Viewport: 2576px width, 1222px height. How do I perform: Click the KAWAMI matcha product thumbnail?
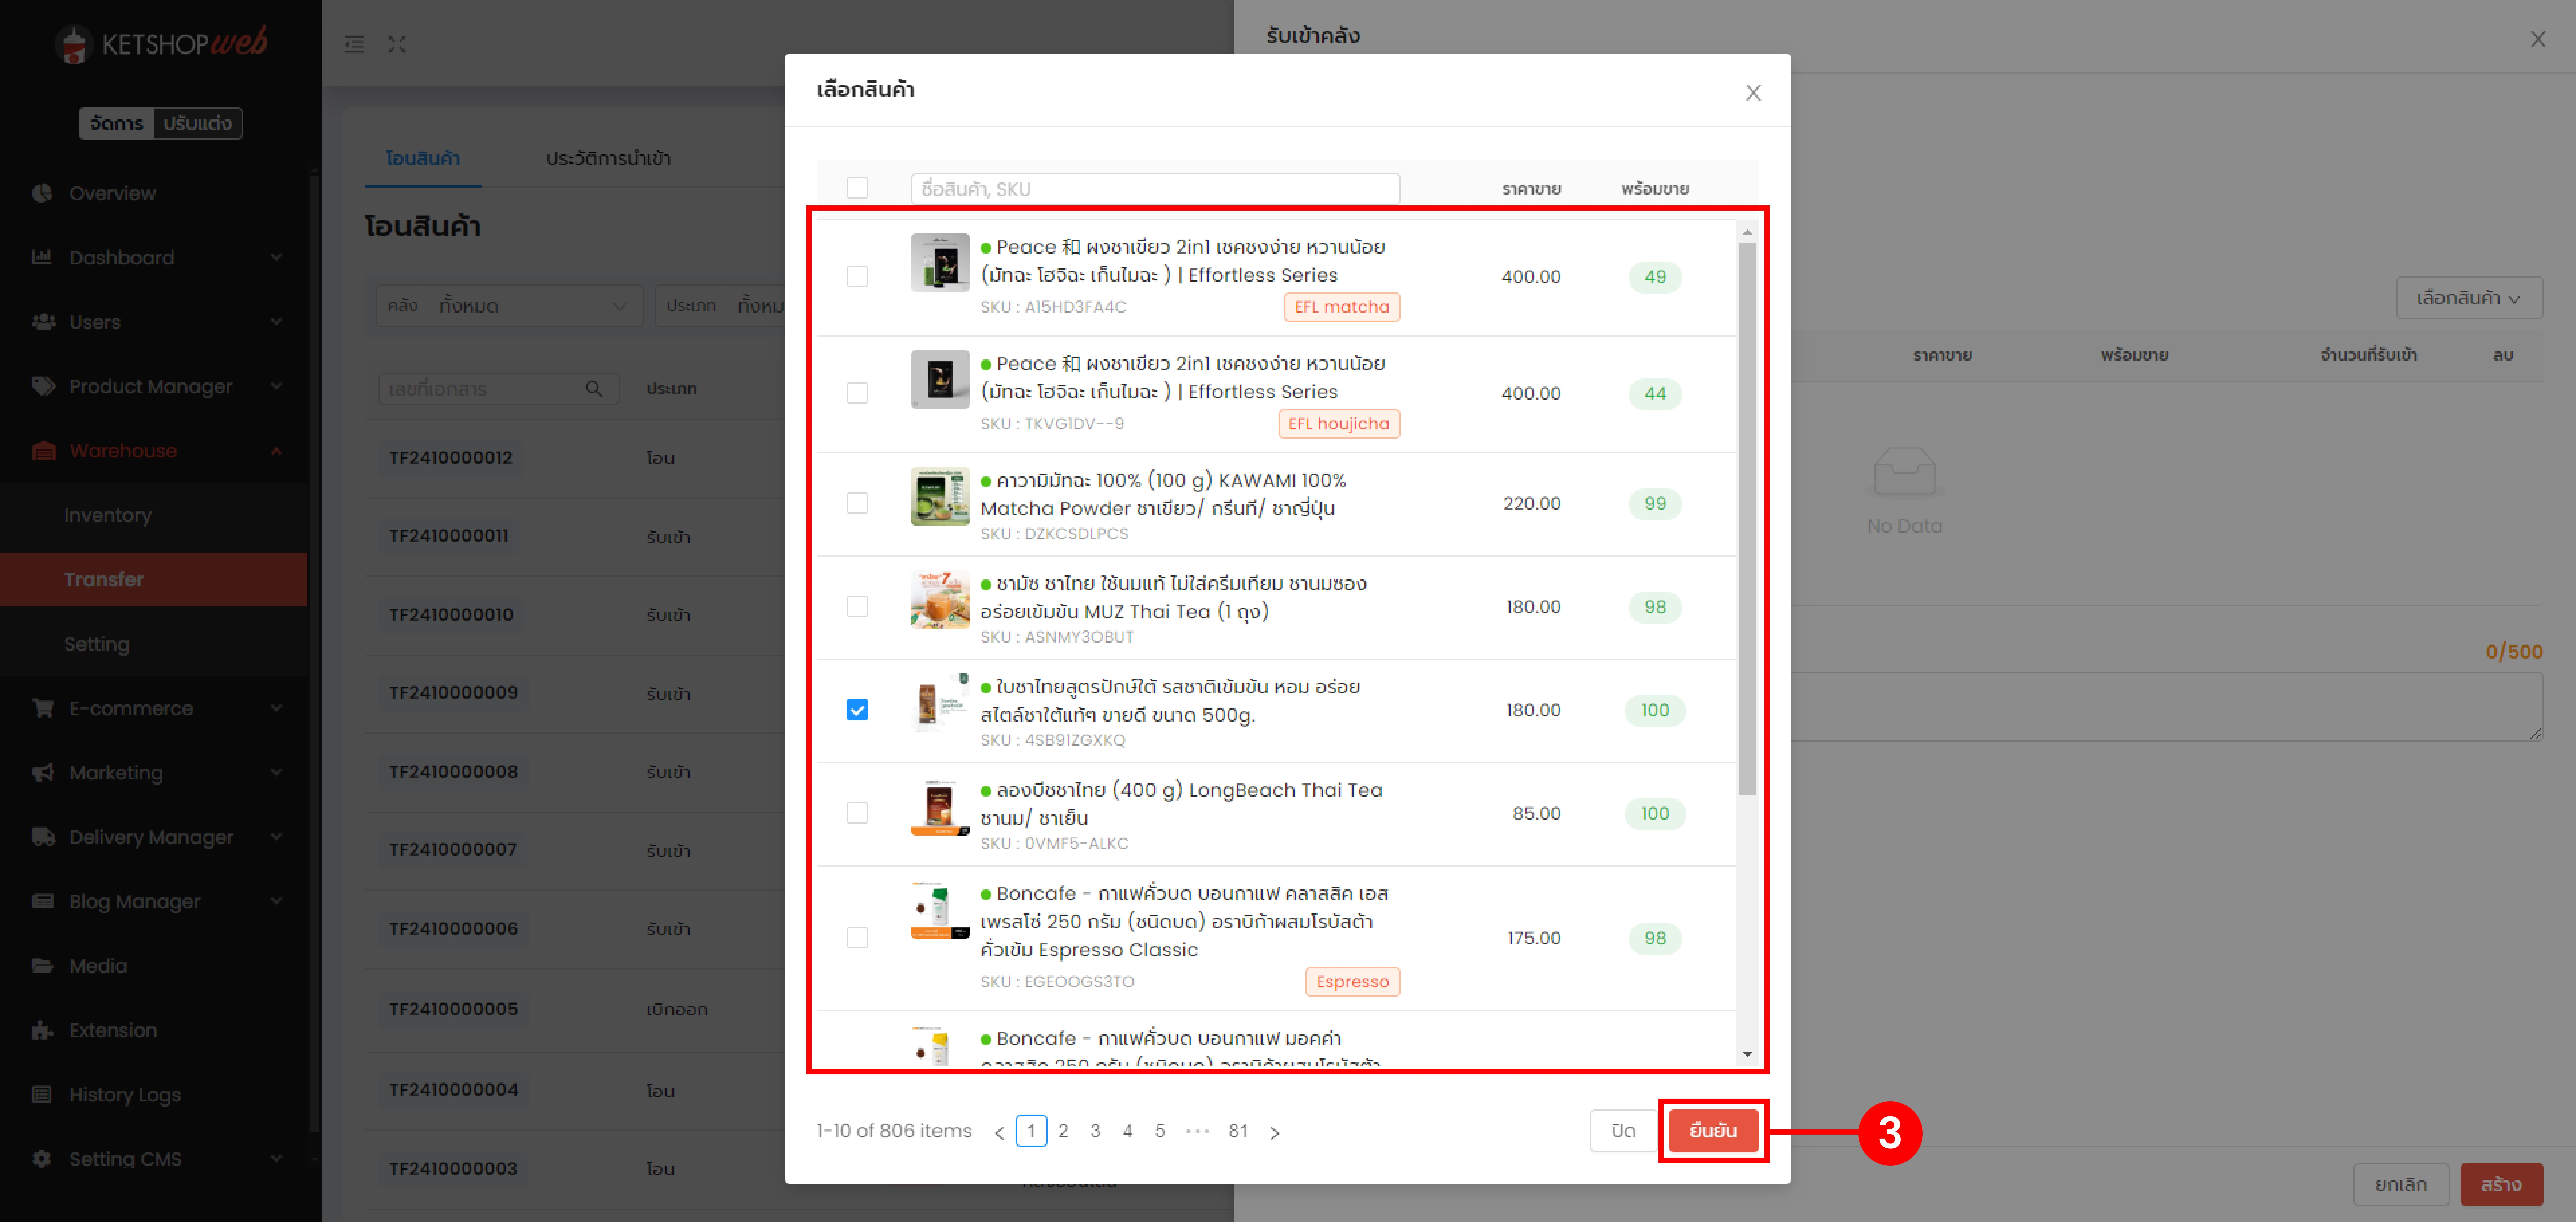[x=940, y=496]
